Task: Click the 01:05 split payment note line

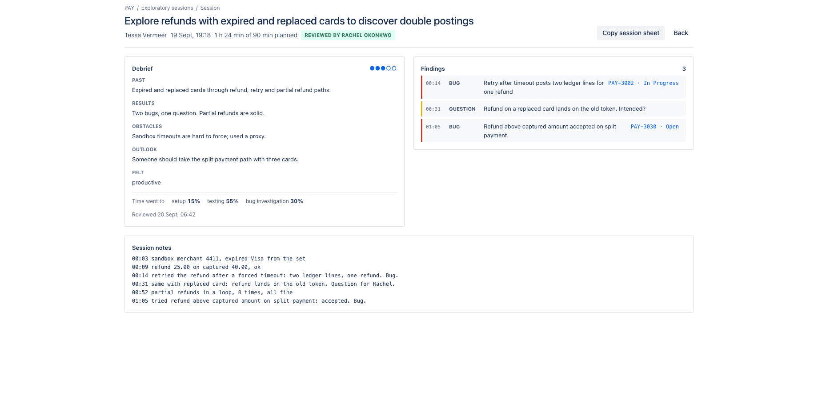Action: pos(249,301)
